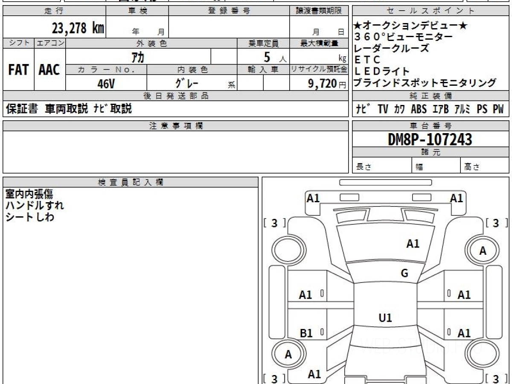Click the 360°ビューモニター sales point
Image resolution: width=512 pixels, height=384 pixels.
pos(404,37)
